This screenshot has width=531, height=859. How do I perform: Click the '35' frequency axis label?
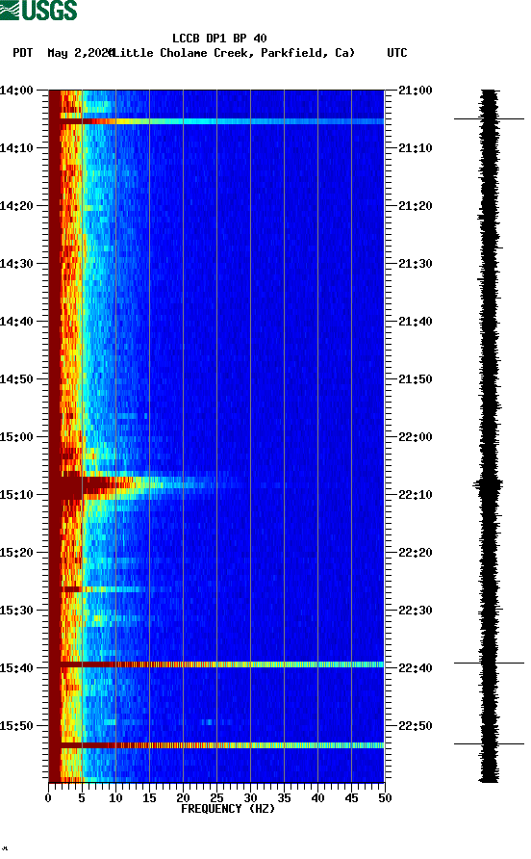click(x=284, y=798)
